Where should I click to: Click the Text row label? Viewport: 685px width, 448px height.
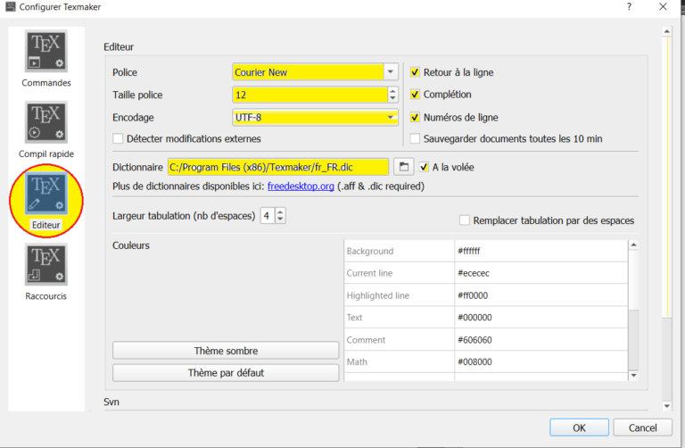pyautogui.click(x=354, y=318)
